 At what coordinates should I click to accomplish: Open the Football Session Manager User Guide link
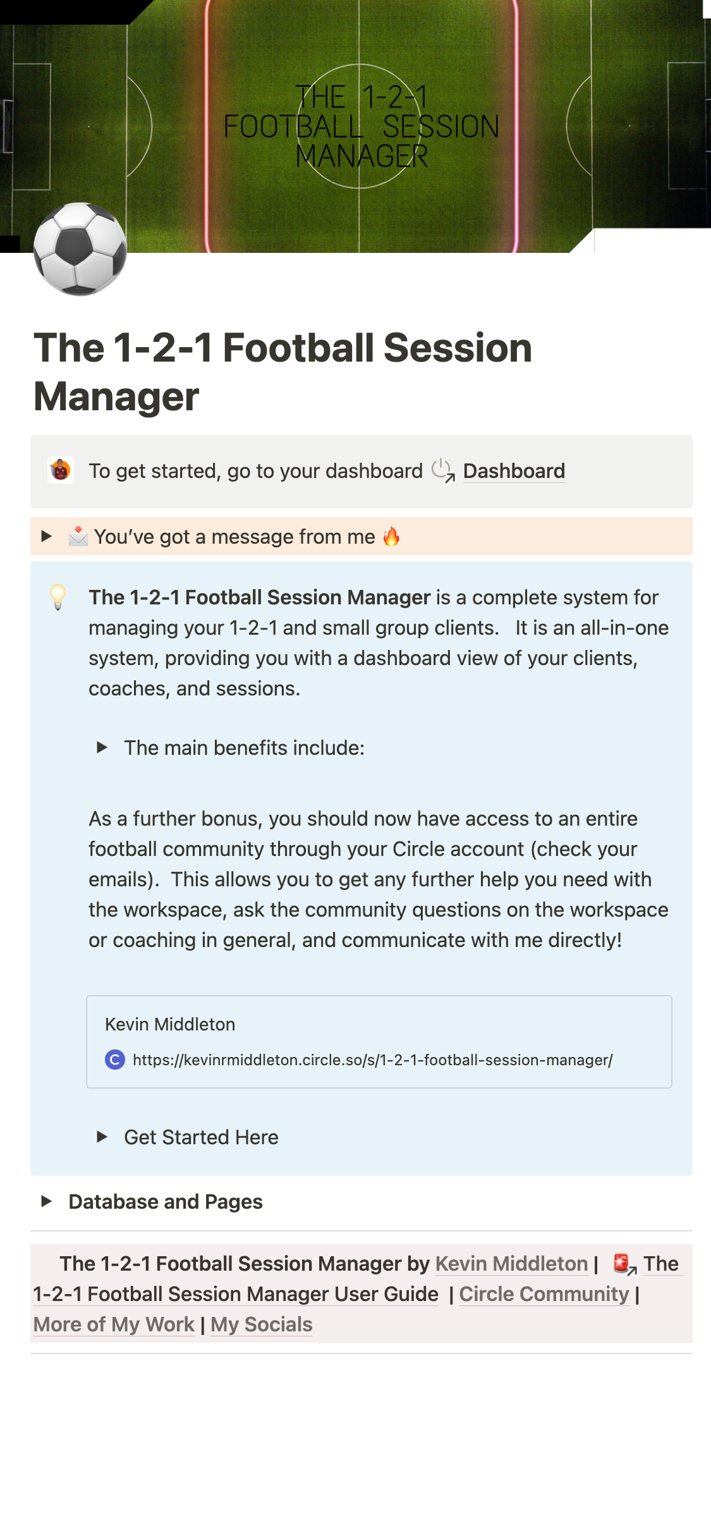tap(235, 1294)
